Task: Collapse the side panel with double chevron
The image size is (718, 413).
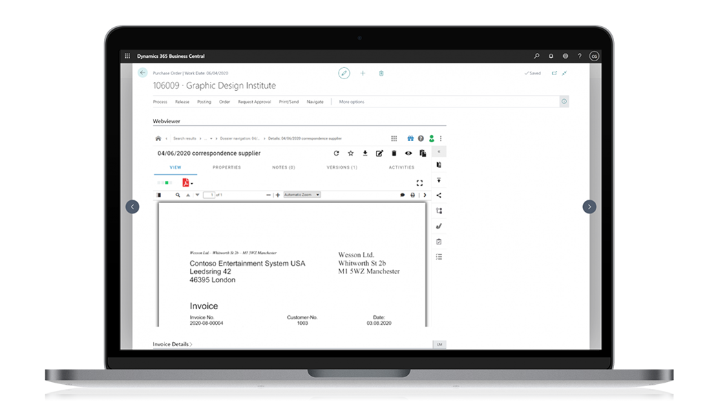Action: coord(439,151)
